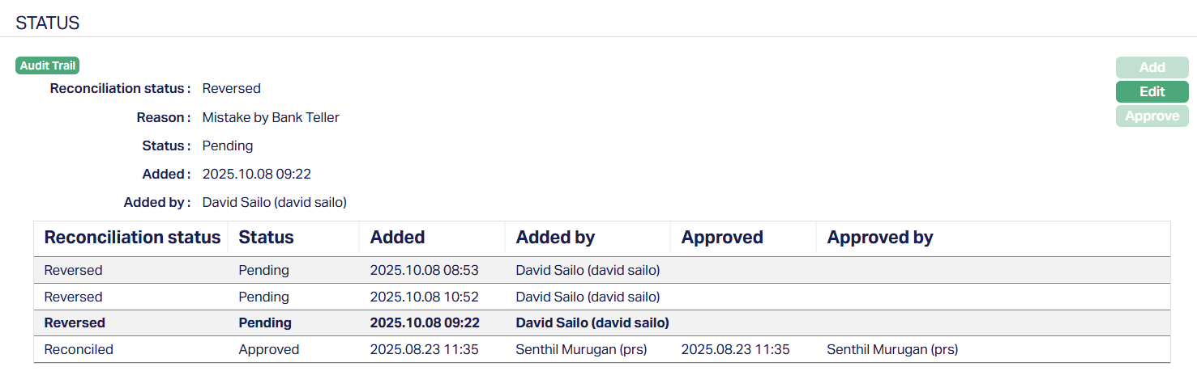Screen dimensions: 1197x371
Task: Click Senthil Murugan in Approved by column
Action: point(892,350)
